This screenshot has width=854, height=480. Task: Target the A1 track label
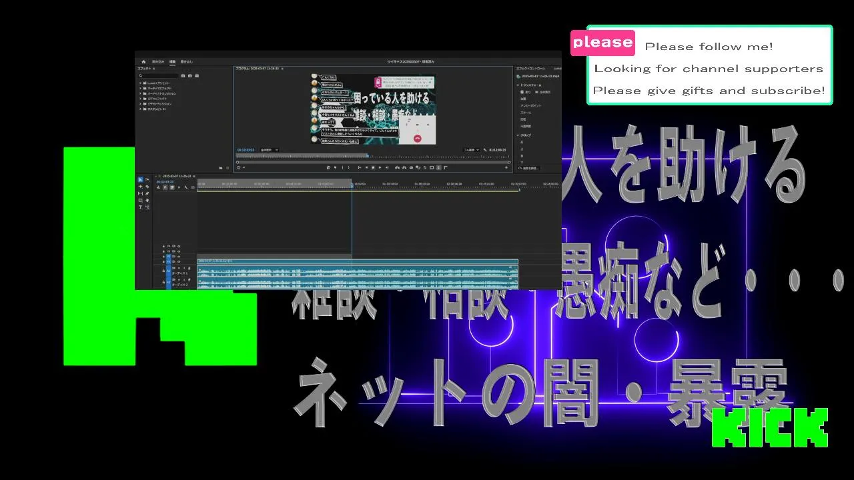coord(169,271)
